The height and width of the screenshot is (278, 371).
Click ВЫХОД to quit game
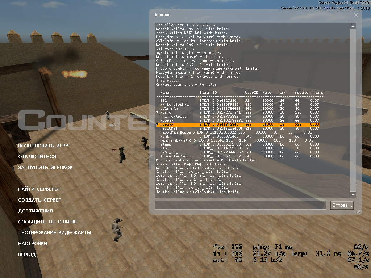[27, 254]
